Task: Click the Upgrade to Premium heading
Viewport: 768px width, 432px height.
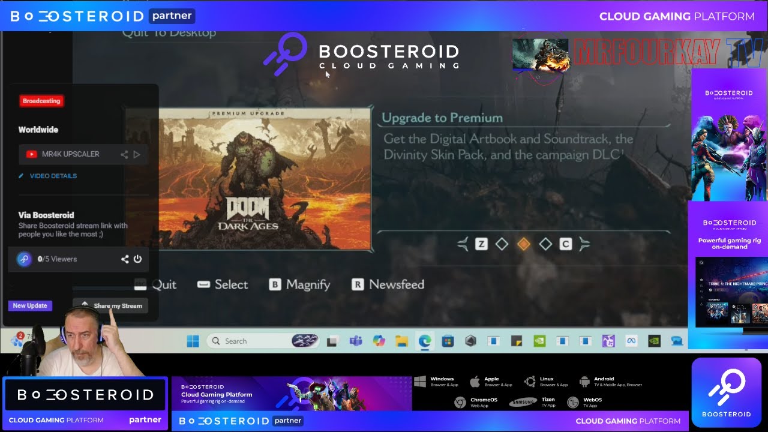Action: click(442, 118)
